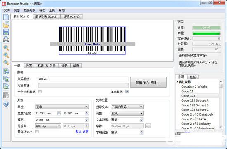The width and height of the screenshot is (227, 149).
Task: Open the 信息 tab
Action: (x=76, y=66)
